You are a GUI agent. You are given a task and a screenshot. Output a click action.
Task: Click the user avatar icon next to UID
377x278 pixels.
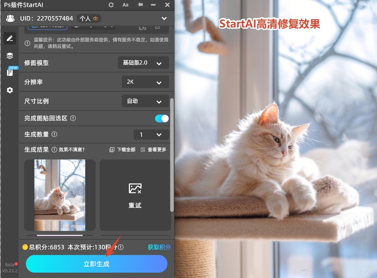pyautogui.click(x=10, y=18)
